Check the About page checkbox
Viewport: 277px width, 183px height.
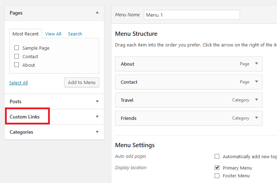(17, 65)
